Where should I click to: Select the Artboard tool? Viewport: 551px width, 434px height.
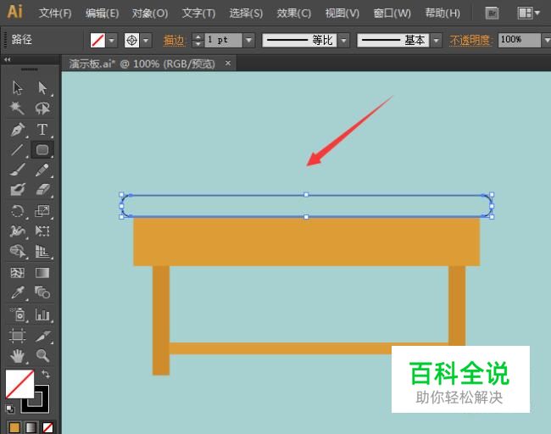17,336
